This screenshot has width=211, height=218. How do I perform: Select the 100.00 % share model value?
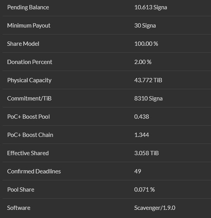point(146,44)
